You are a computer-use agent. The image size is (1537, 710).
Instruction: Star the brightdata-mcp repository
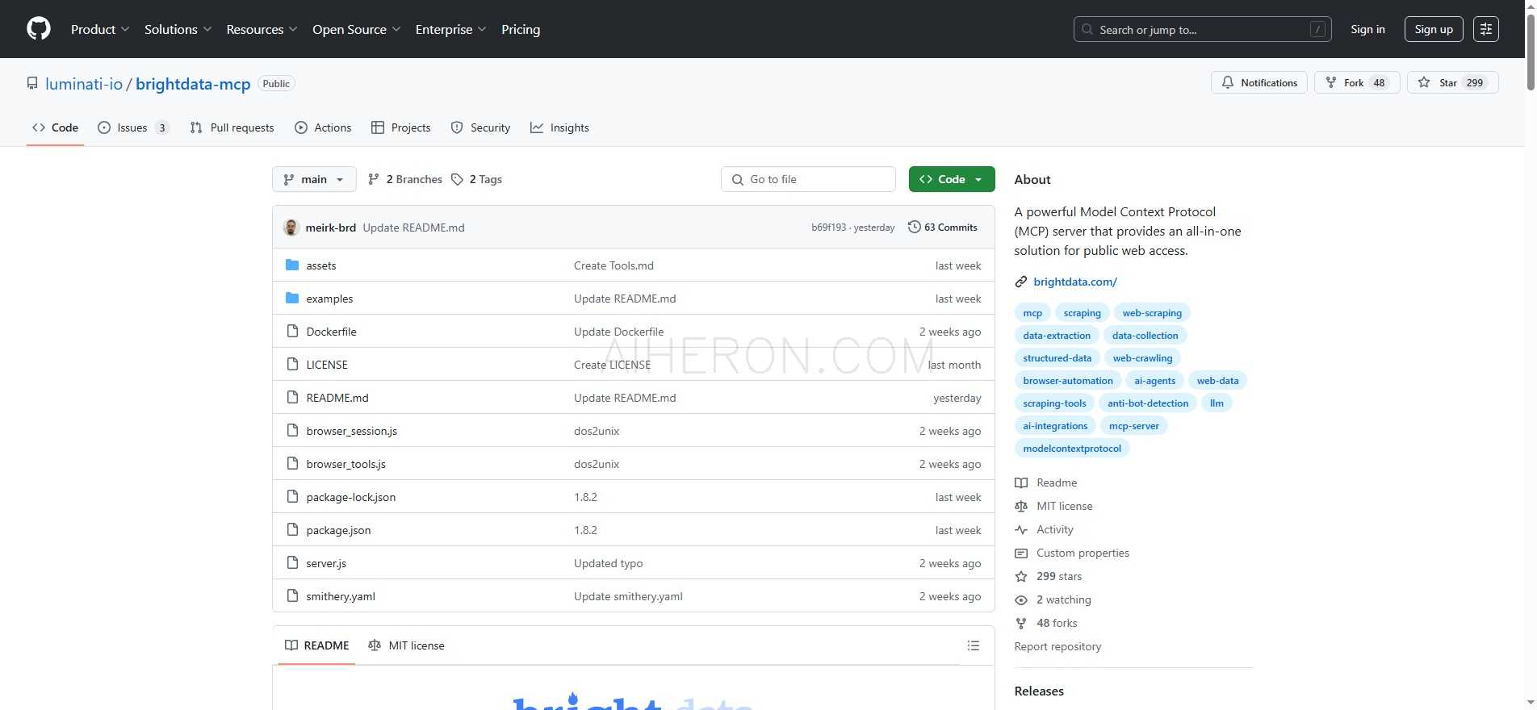(x=1452, y=82)
